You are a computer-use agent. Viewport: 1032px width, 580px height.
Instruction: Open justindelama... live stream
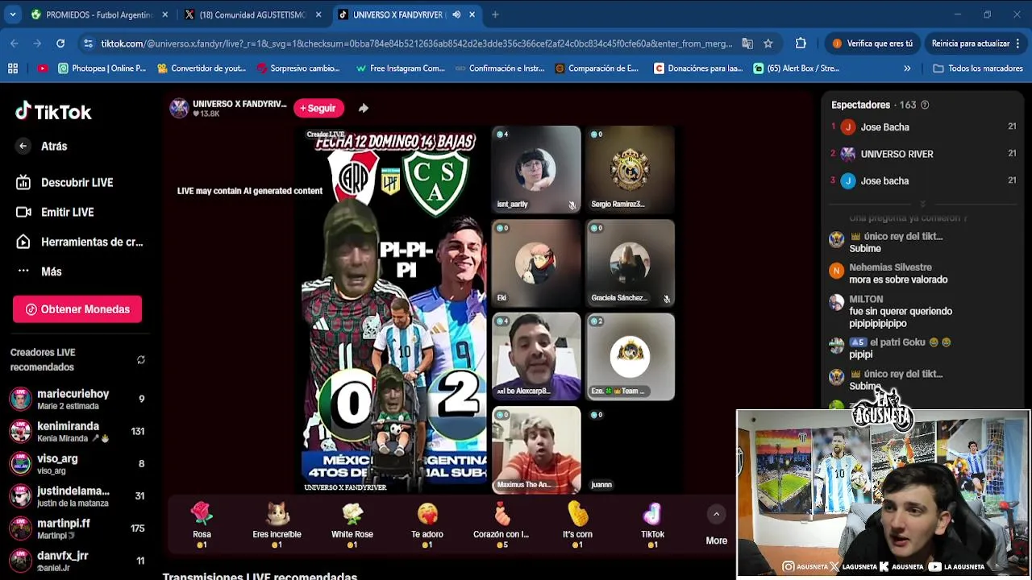click(x=77, y=495)
